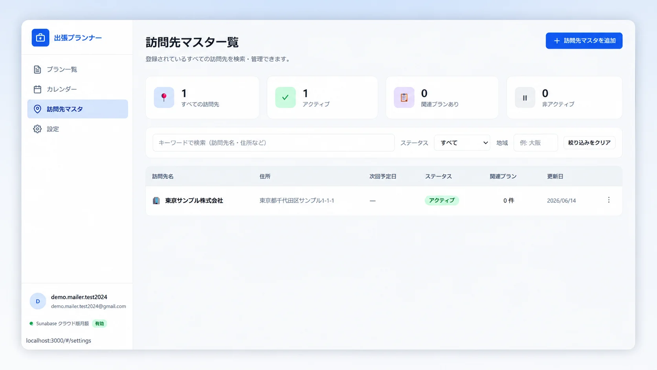Click the 関連プラン column header
This screenshot has width=657, height=370.
coord(503,177)
